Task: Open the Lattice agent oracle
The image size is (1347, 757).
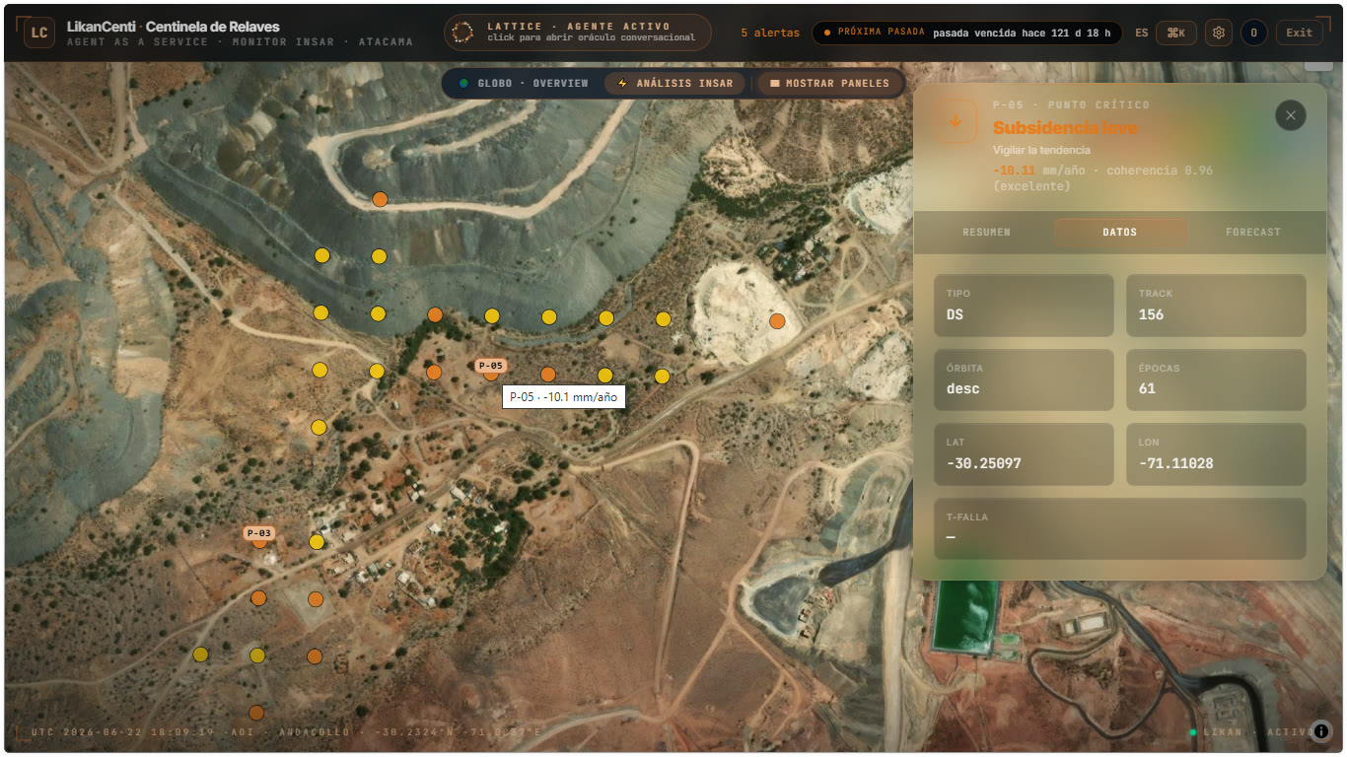Action: pos(577,33)
